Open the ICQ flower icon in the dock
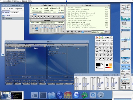The image size is (133, 100). pyautogui.click(x=84, y=95)
